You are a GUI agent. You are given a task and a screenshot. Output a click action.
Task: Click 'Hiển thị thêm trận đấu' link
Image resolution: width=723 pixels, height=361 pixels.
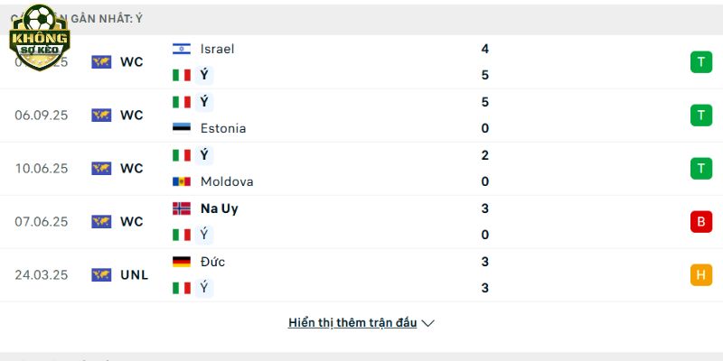pos(352,322)
